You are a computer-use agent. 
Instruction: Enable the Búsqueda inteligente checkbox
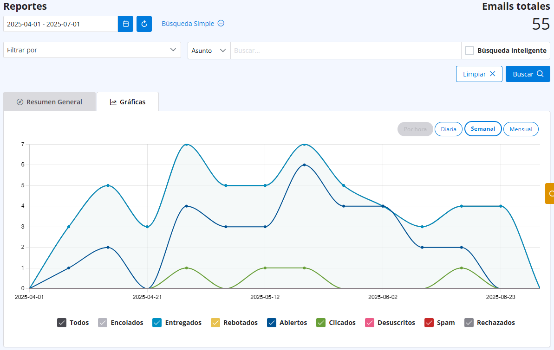[x=469, y=51]
